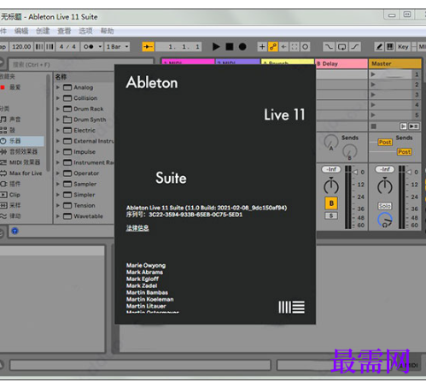The width and height of the screenshot is (426, 388).
Task: Solo the B Delay track with S
Action: pyautogui.click(x=331, y=215)
